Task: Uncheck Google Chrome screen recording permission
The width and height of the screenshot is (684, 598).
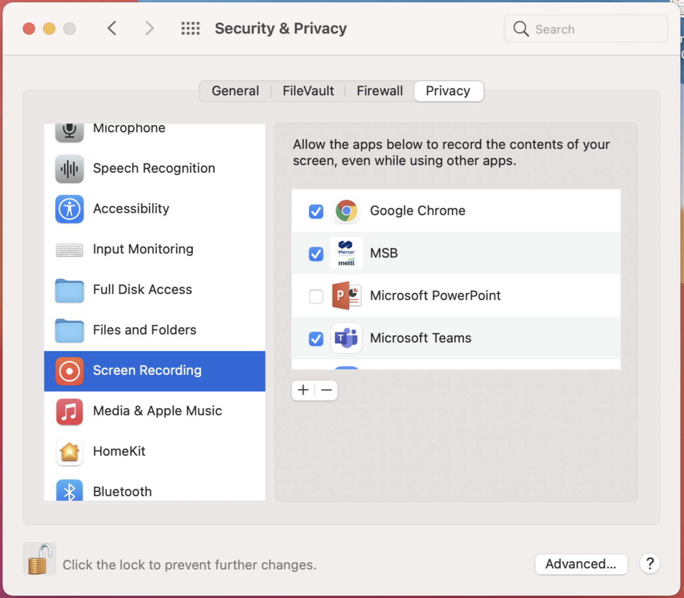Action: [x=316, y=211]
